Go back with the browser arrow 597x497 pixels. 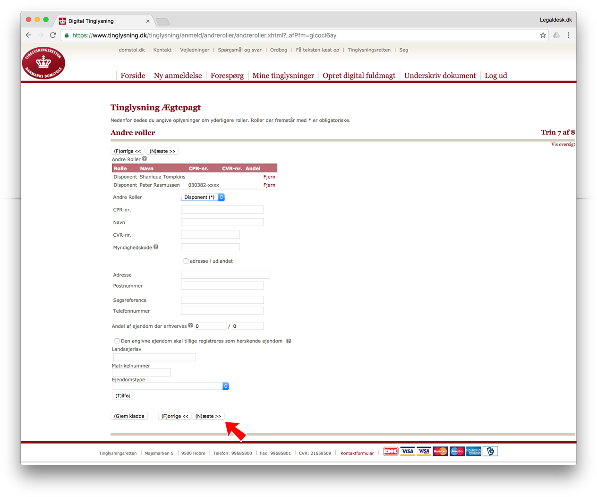point(28,35)
